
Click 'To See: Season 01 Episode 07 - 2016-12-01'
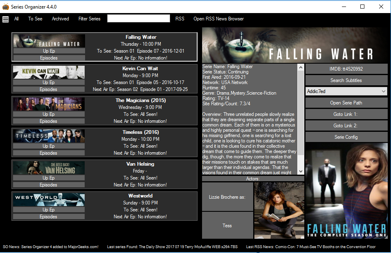[141, 51]
